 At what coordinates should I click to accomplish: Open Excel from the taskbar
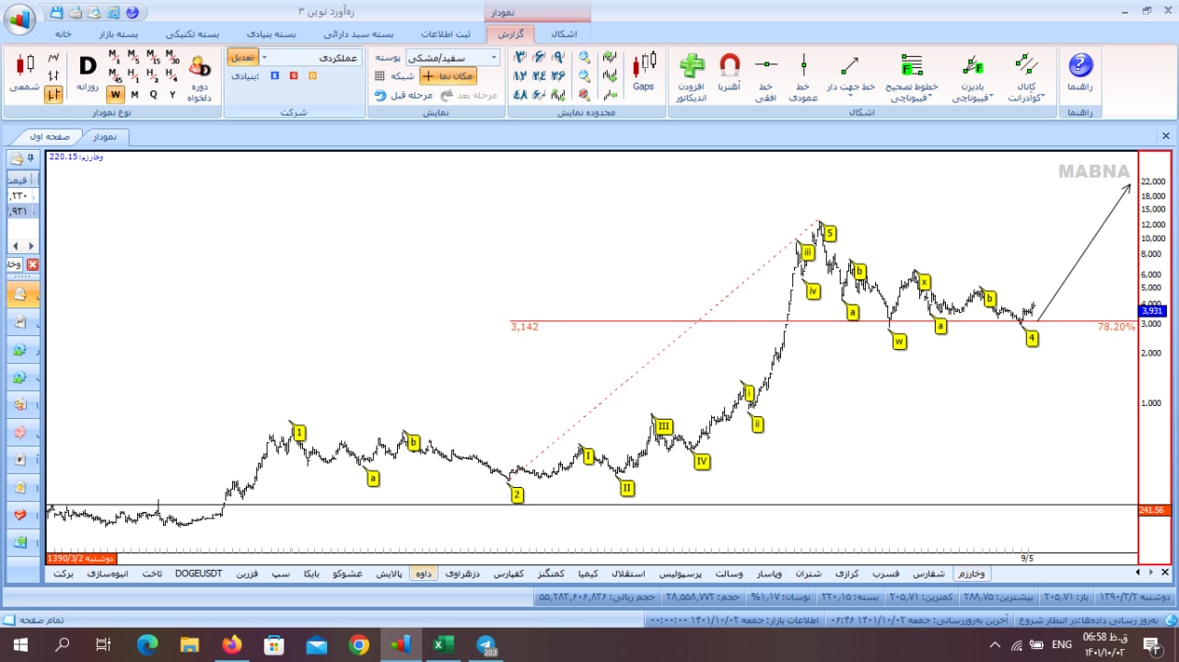pos(444,645)
